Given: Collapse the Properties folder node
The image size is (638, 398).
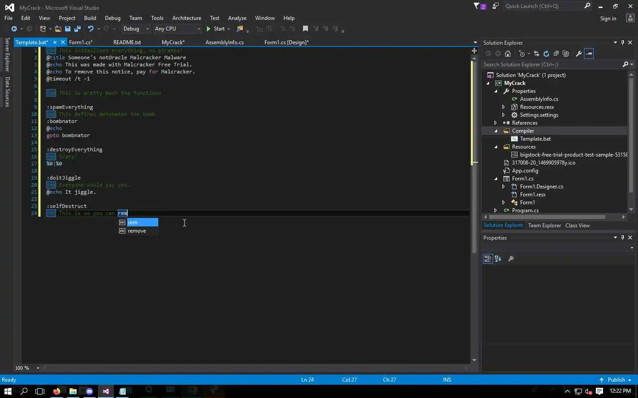Looking at the screenshot, I should (x=496, y=91).
